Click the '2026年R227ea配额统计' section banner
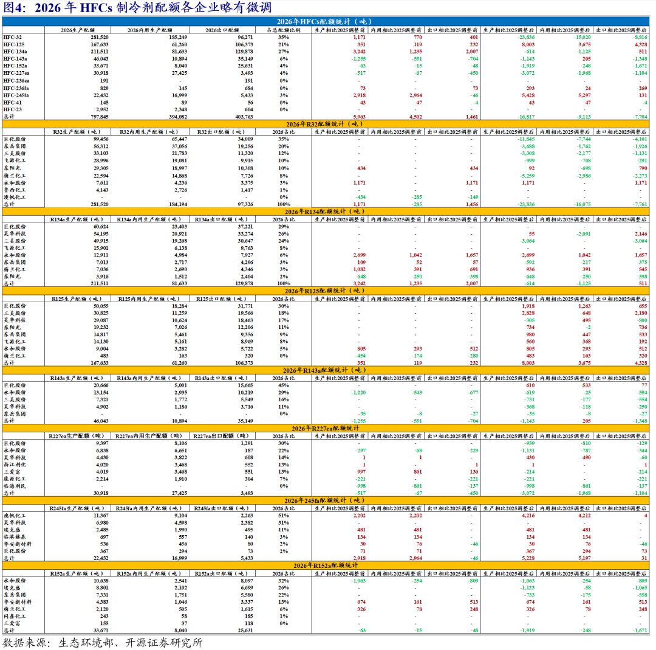The image size is (656, 650). 328,428
